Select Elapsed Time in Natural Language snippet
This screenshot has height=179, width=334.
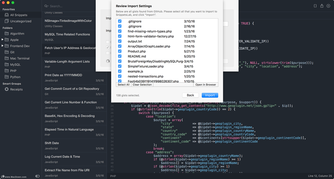[74, 132]
